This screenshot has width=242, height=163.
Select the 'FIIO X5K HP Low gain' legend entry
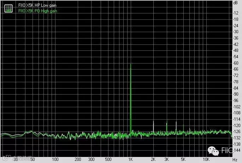(37, 5)
